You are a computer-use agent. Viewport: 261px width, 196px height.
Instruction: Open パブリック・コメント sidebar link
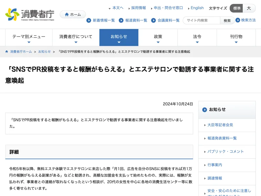click(x=225, y=152)
